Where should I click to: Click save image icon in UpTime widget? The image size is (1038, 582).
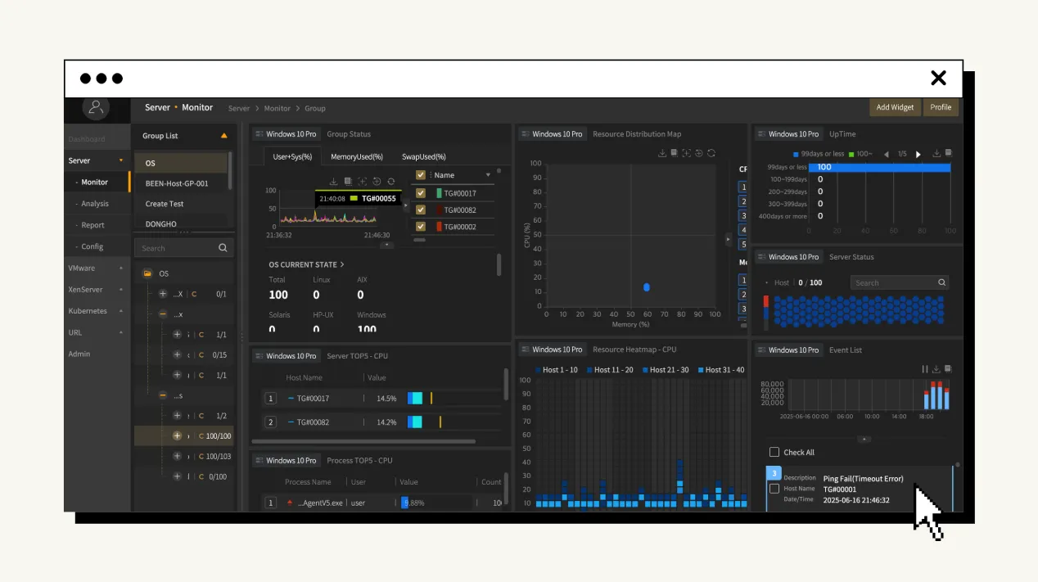point(948,153)
